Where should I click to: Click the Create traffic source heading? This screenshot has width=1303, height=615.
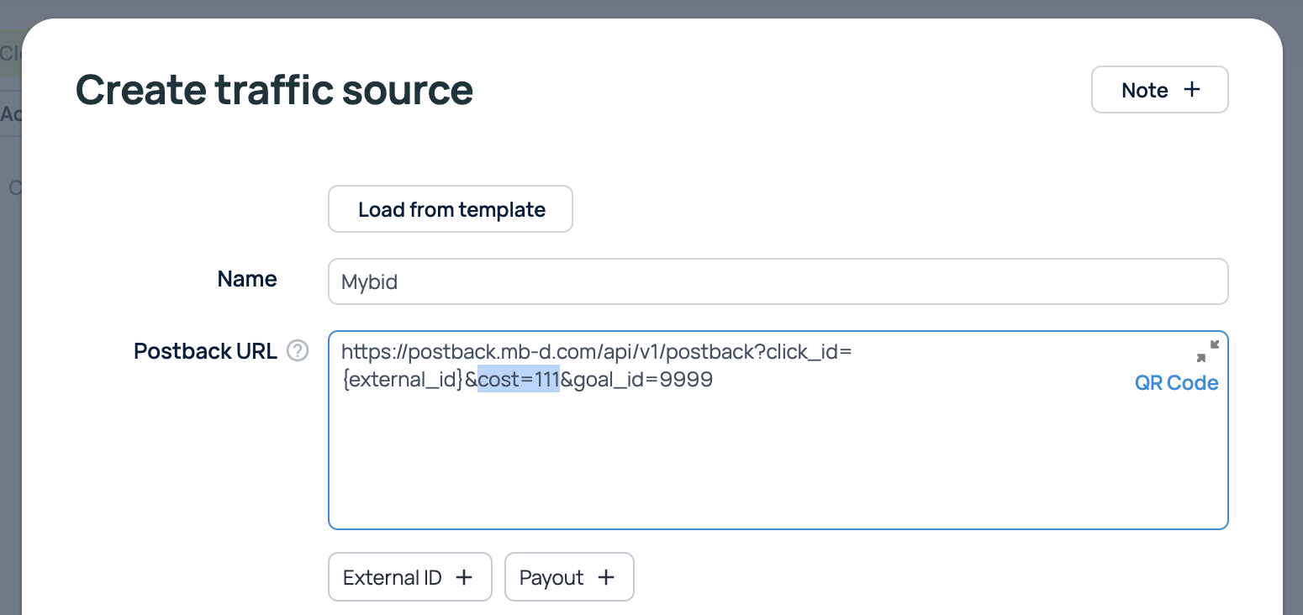[x=274, y=90]
